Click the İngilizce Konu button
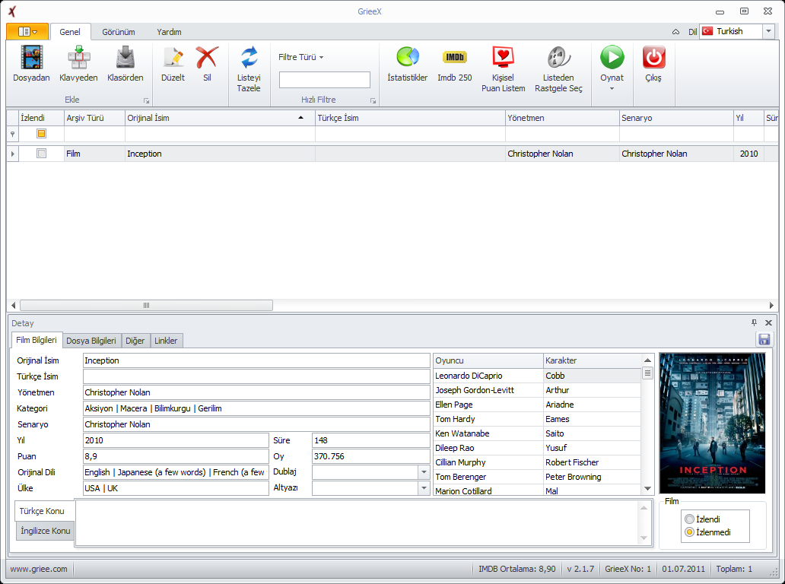This screenshot has height=584, width=785. (46, 531)
